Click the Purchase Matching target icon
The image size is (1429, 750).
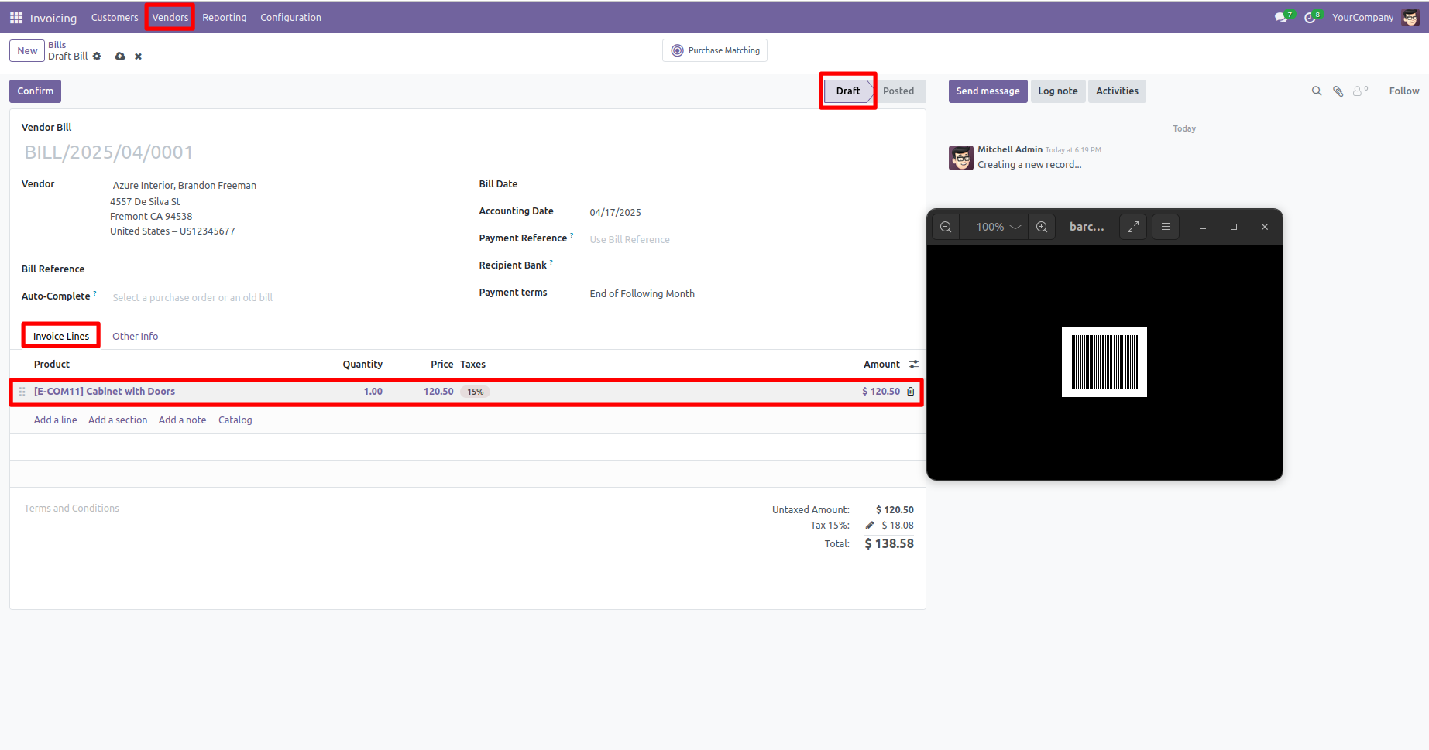[x=677, y=50]
